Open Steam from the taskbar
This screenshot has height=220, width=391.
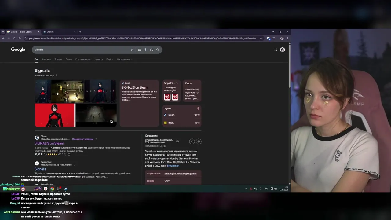pos(65,189)
